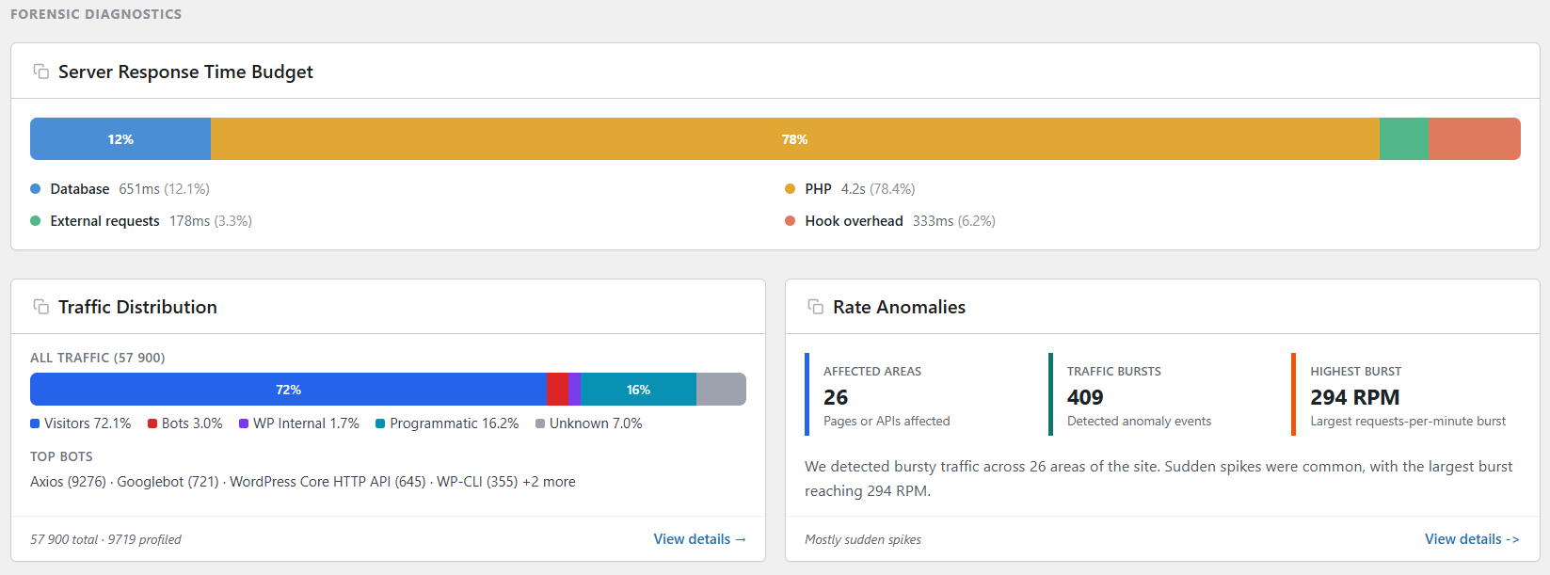Open View details in Traffic Distribution

(700, 539)
